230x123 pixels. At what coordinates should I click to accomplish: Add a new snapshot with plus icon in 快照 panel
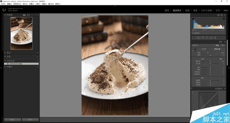pyautogui.click(x=37, y=56)
